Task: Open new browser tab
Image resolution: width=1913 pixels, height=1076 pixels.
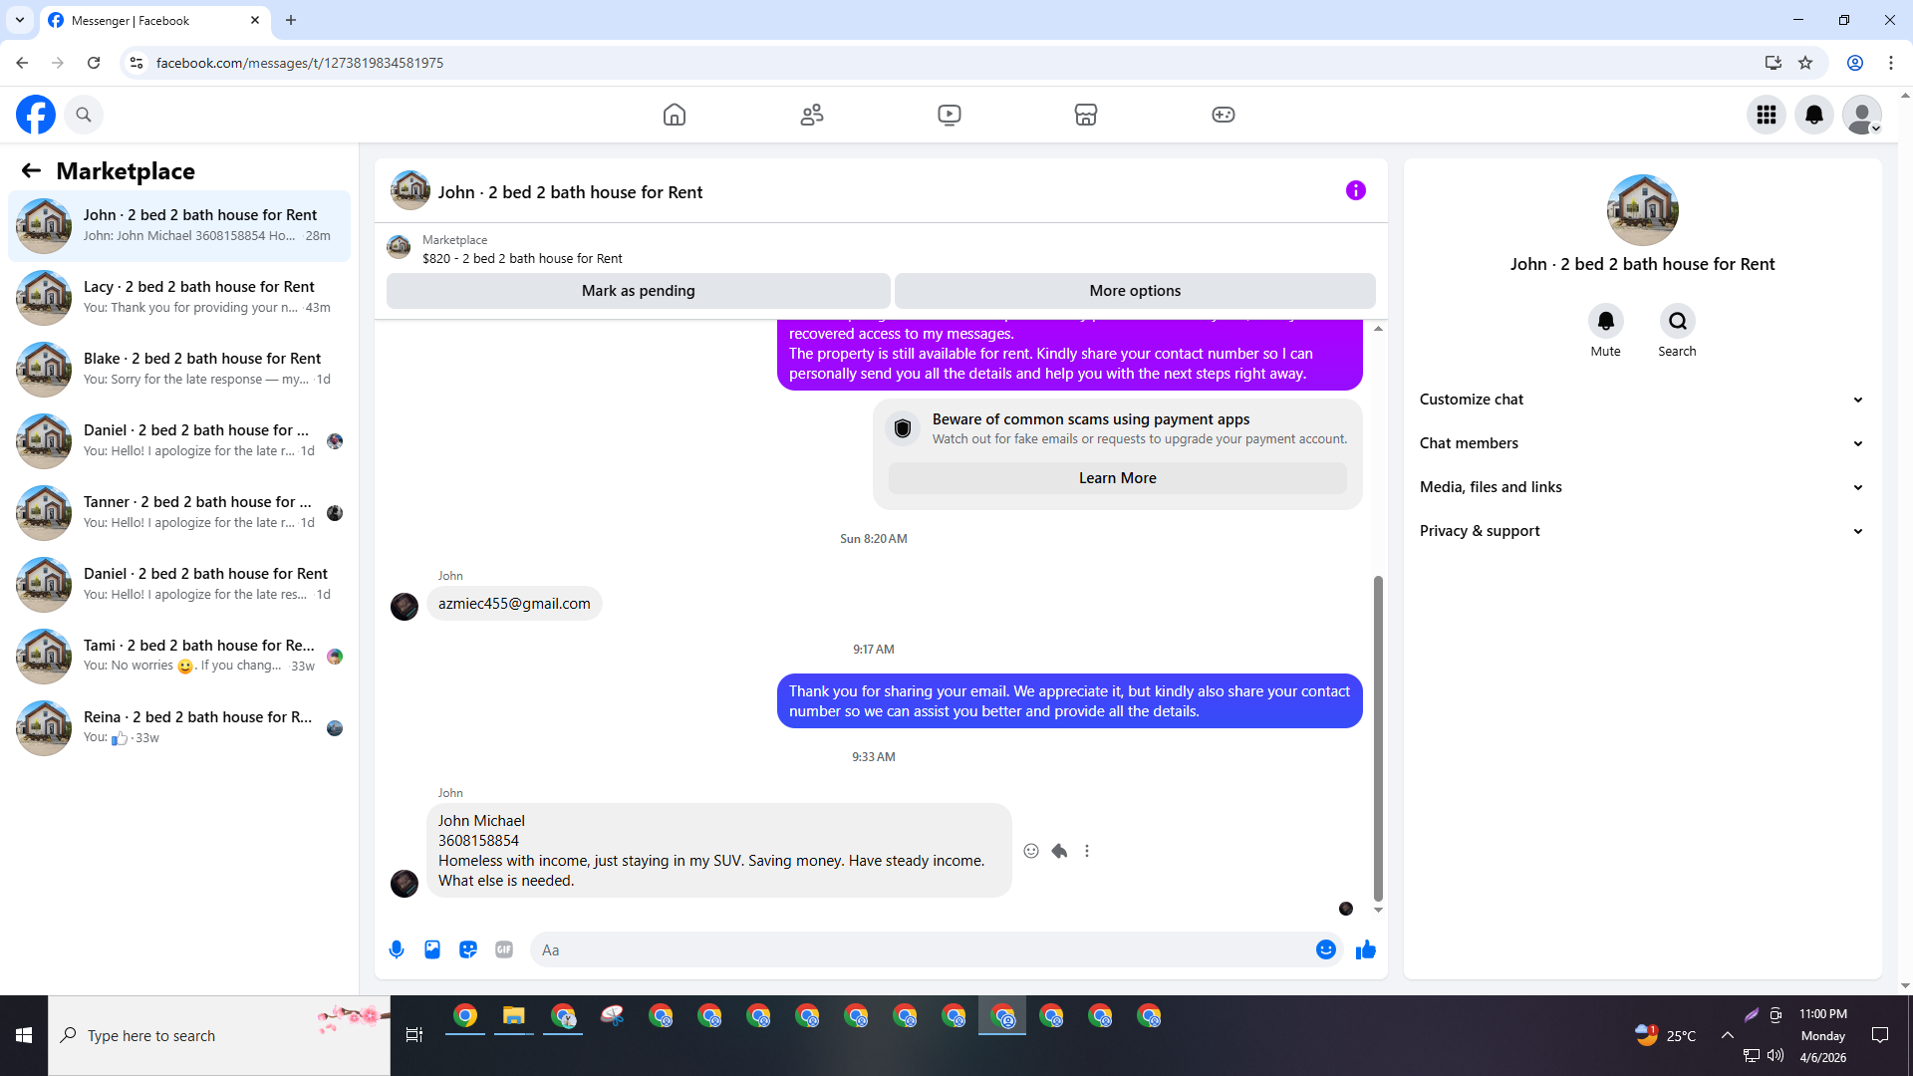Action: click(291, 20)
